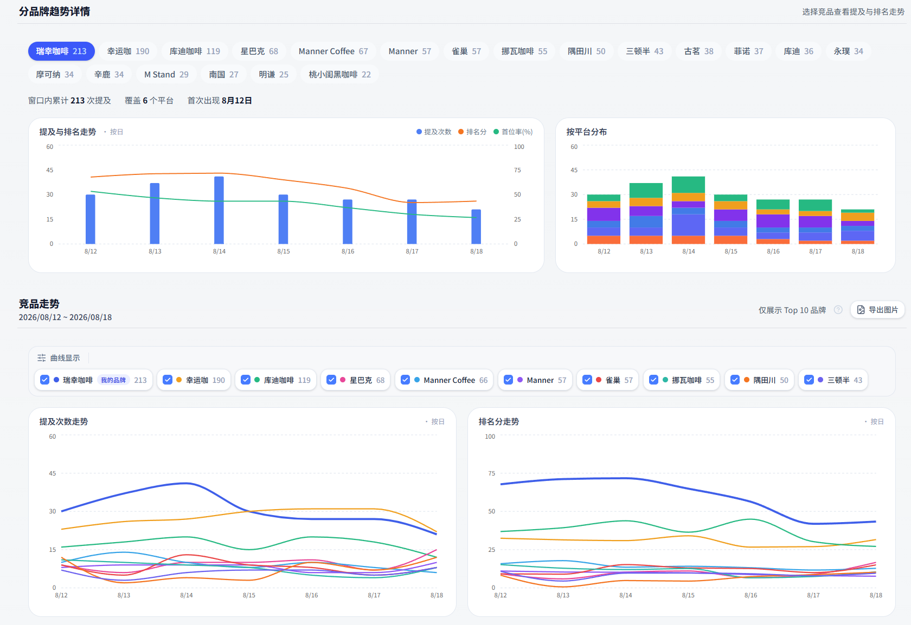The height and width of the screenshot is (625, 911).
Task: Click the 按平台分布 chart title
Action: point(587,132)
